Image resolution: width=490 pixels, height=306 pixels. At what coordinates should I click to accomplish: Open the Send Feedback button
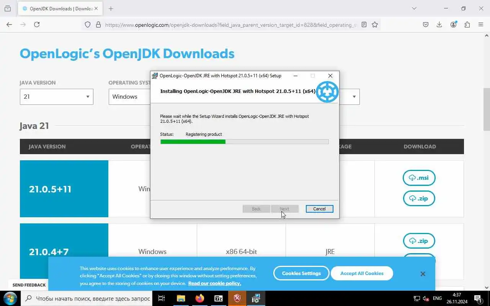point(29,285)
